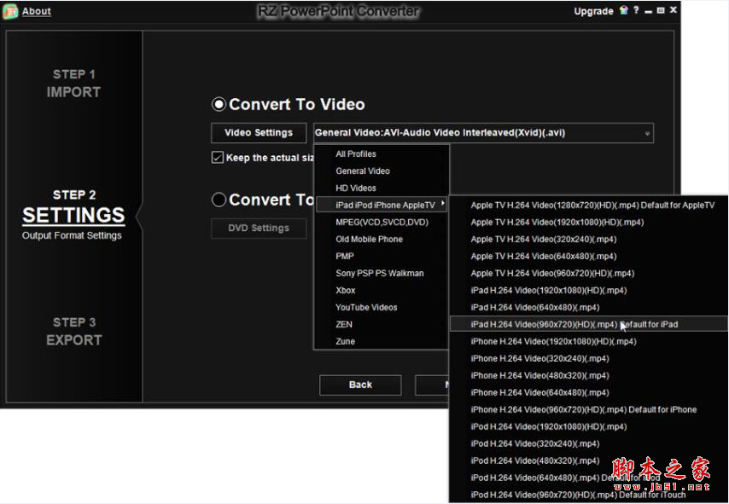Open the Video Settings button

259,133
